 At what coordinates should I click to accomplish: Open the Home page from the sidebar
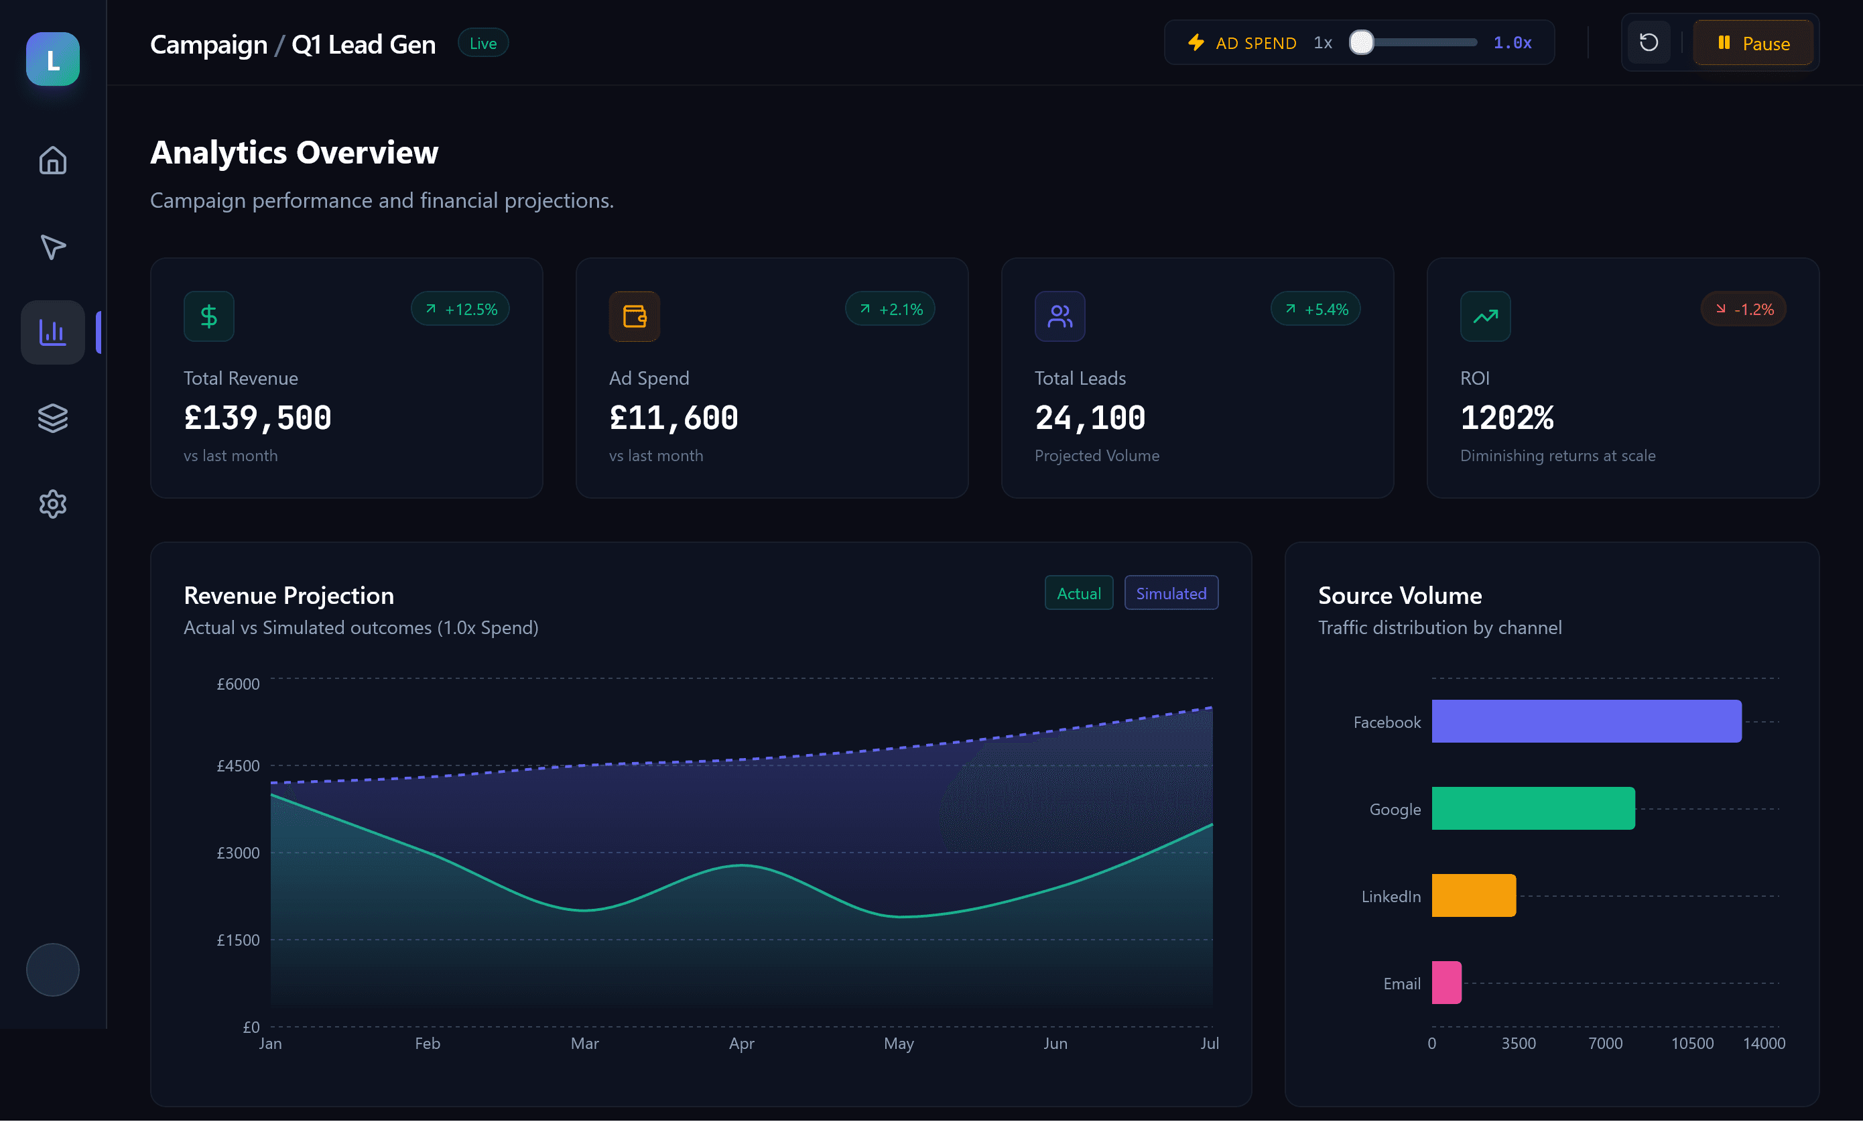click(x=52, y=160)
